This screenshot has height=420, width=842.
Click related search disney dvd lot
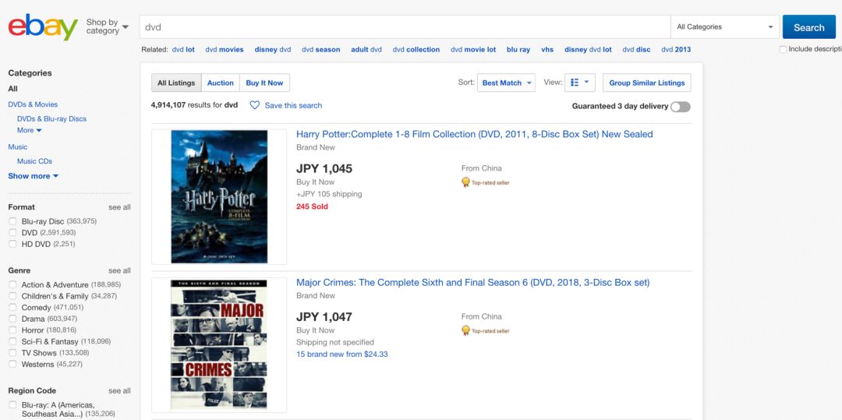pyautogui.click(x=588, y=49)
